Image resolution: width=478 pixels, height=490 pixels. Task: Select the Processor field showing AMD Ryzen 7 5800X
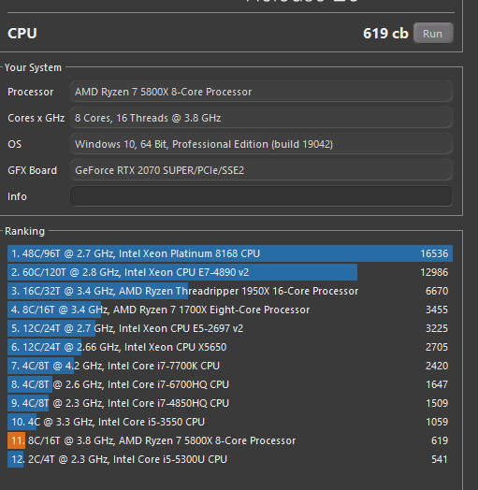(x=261, y=92)
